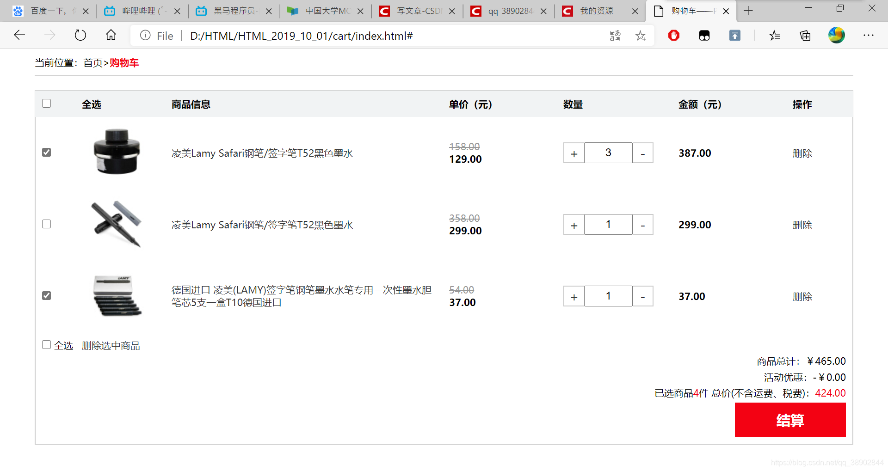Click the red 结算 checkout button
This screenshot has width=888, height=471.
coord(790,420)
